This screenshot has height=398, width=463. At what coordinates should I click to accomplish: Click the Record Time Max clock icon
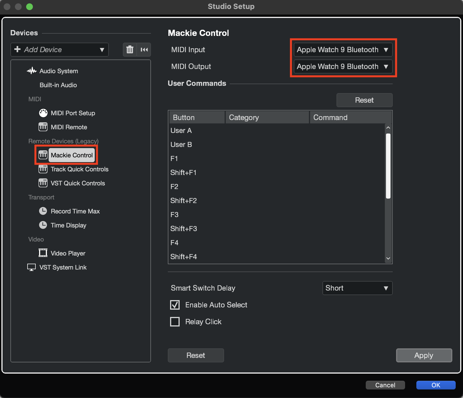point(43,211)
